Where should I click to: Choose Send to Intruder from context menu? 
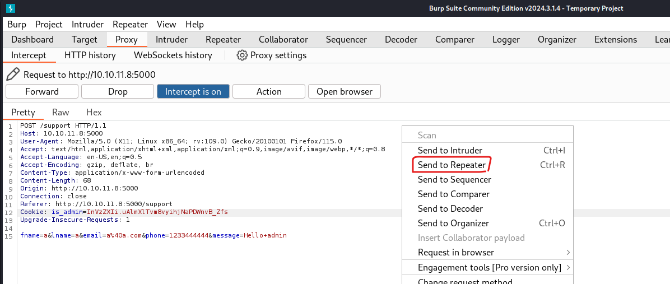(x=487, y=150)
